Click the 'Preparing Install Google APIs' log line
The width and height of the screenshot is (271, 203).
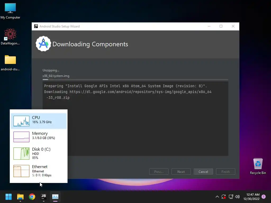pyautogui.click(x=125, y=86)
